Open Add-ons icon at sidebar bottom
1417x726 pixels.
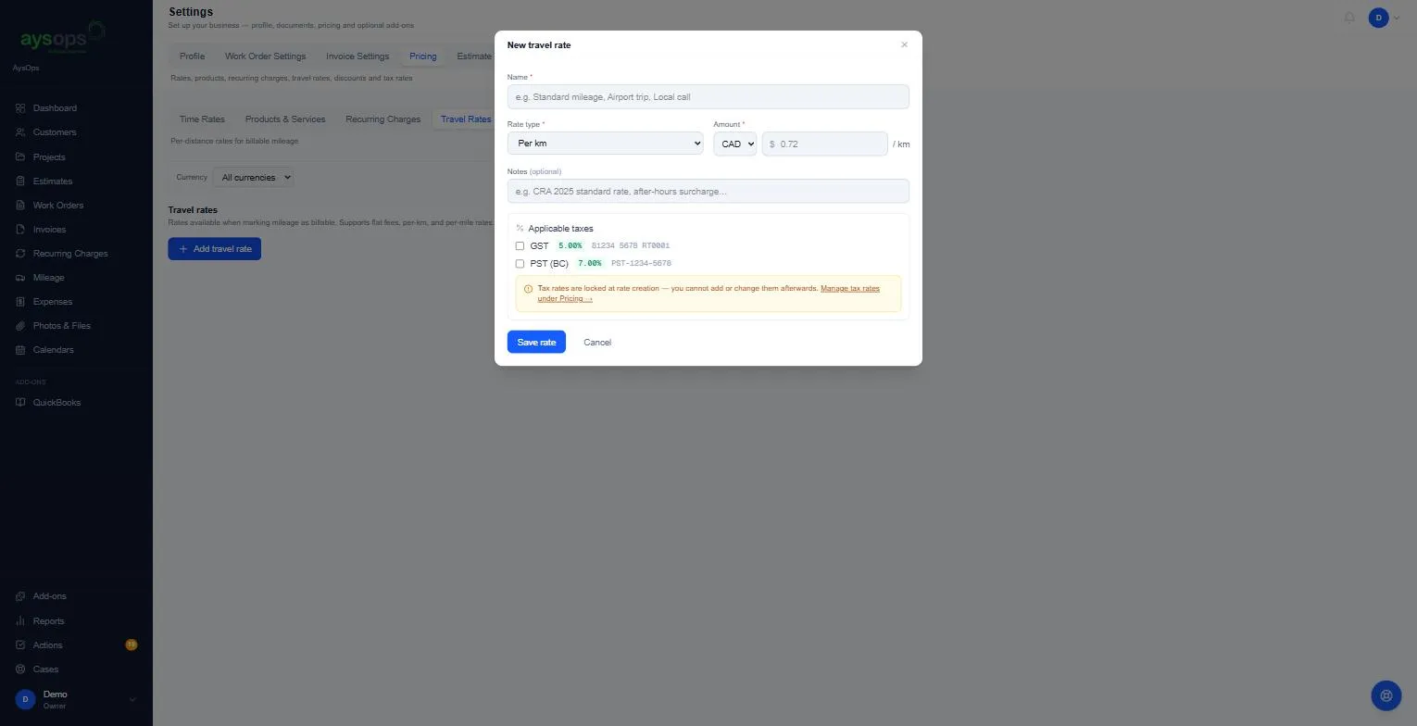(20, 596)
